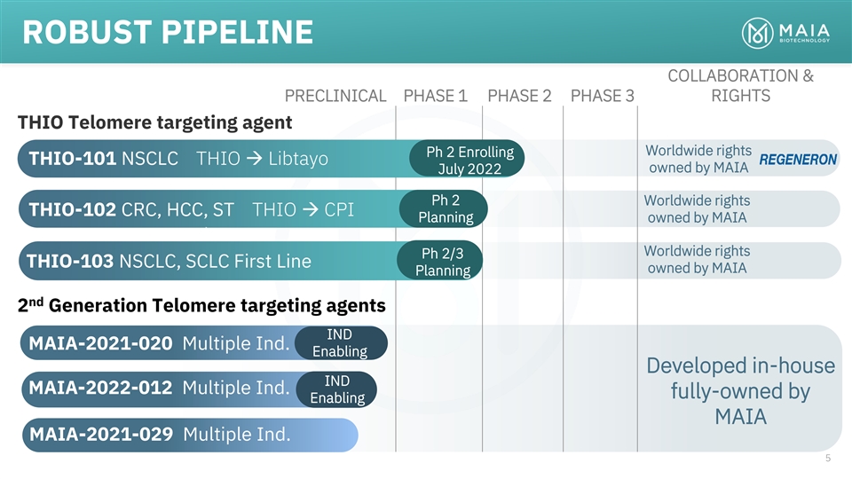Click the PHASE 2 column header
Screen dimensions: 852x479
click(519, 96)
